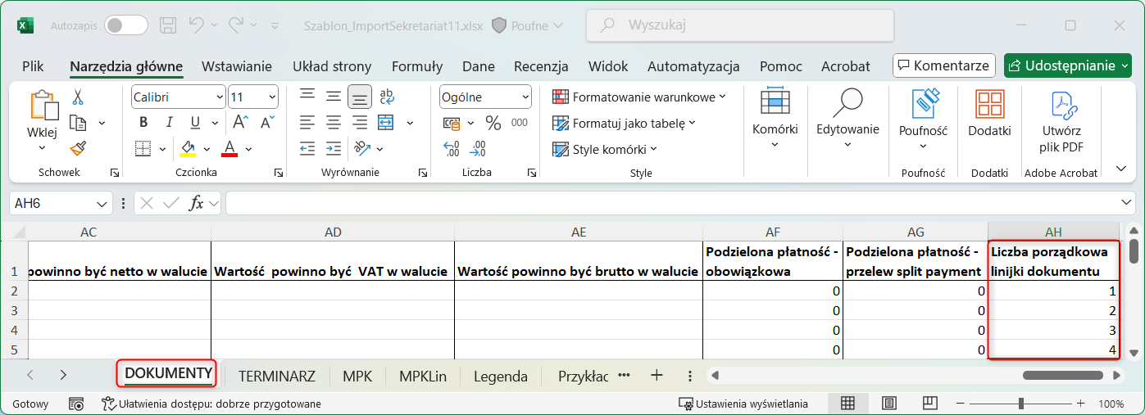This screenshot has height=415, width=1145.
Task: Apply the yellow fill color
Action: [188, 149]
